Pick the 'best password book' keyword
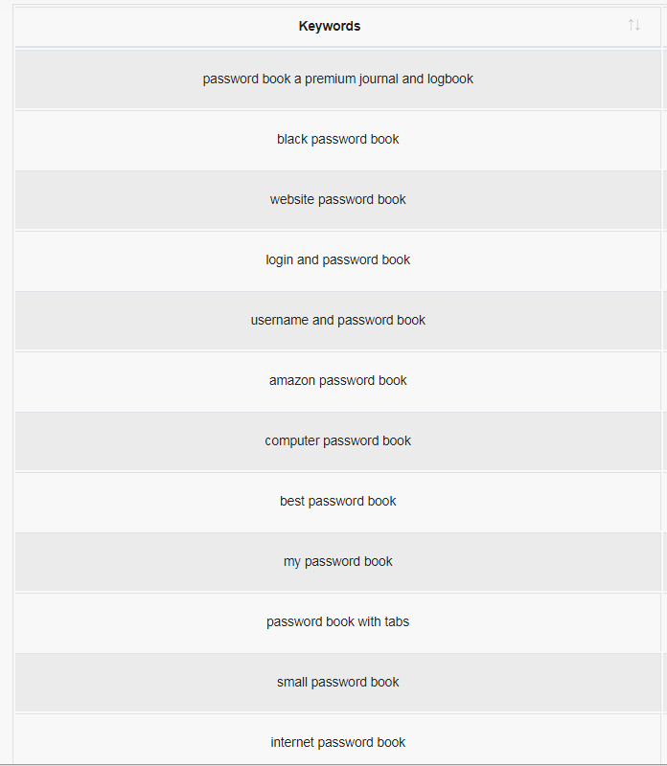 337,501
